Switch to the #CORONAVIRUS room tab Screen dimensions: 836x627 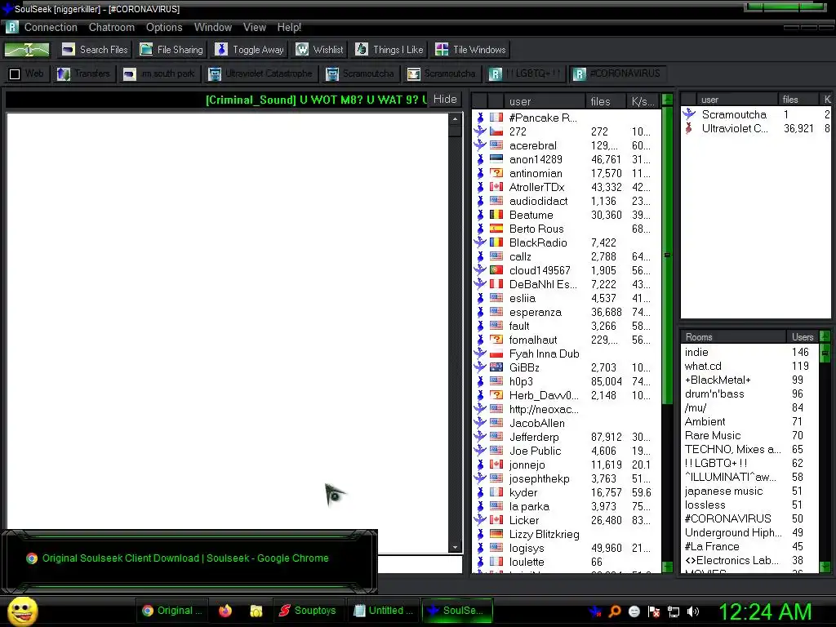[617, 73]
